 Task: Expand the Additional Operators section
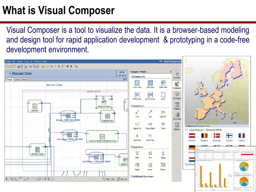(131, 176)
